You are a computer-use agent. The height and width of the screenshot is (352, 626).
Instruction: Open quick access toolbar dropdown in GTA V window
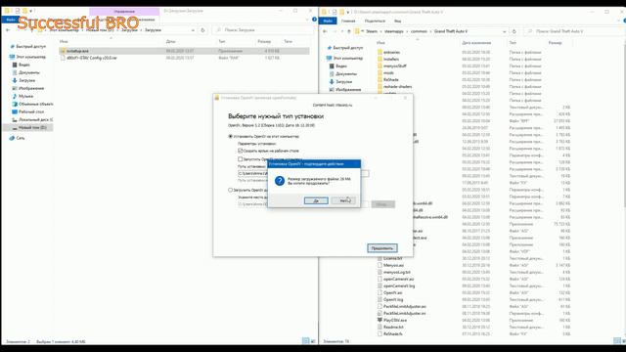[x=348, y=12]
